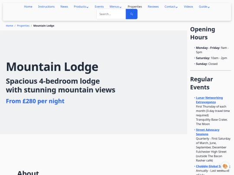
Task: Open the Reviews nav item
Action: [x=153, y=6]
